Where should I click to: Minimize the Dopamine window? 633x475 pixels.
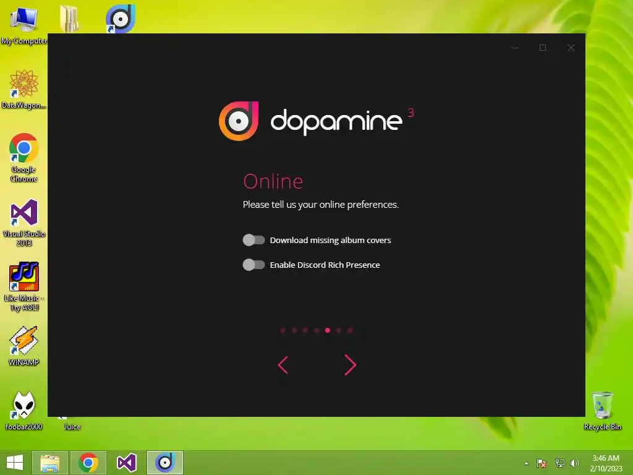tap(514, 48)
